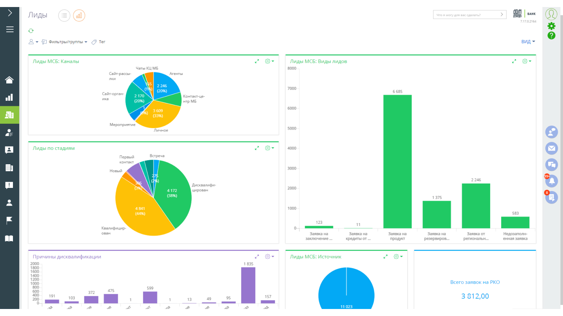This screenshot has height=316, width=563.
Task: Open the open-book knowledge base icon
Action: point(9,238)
